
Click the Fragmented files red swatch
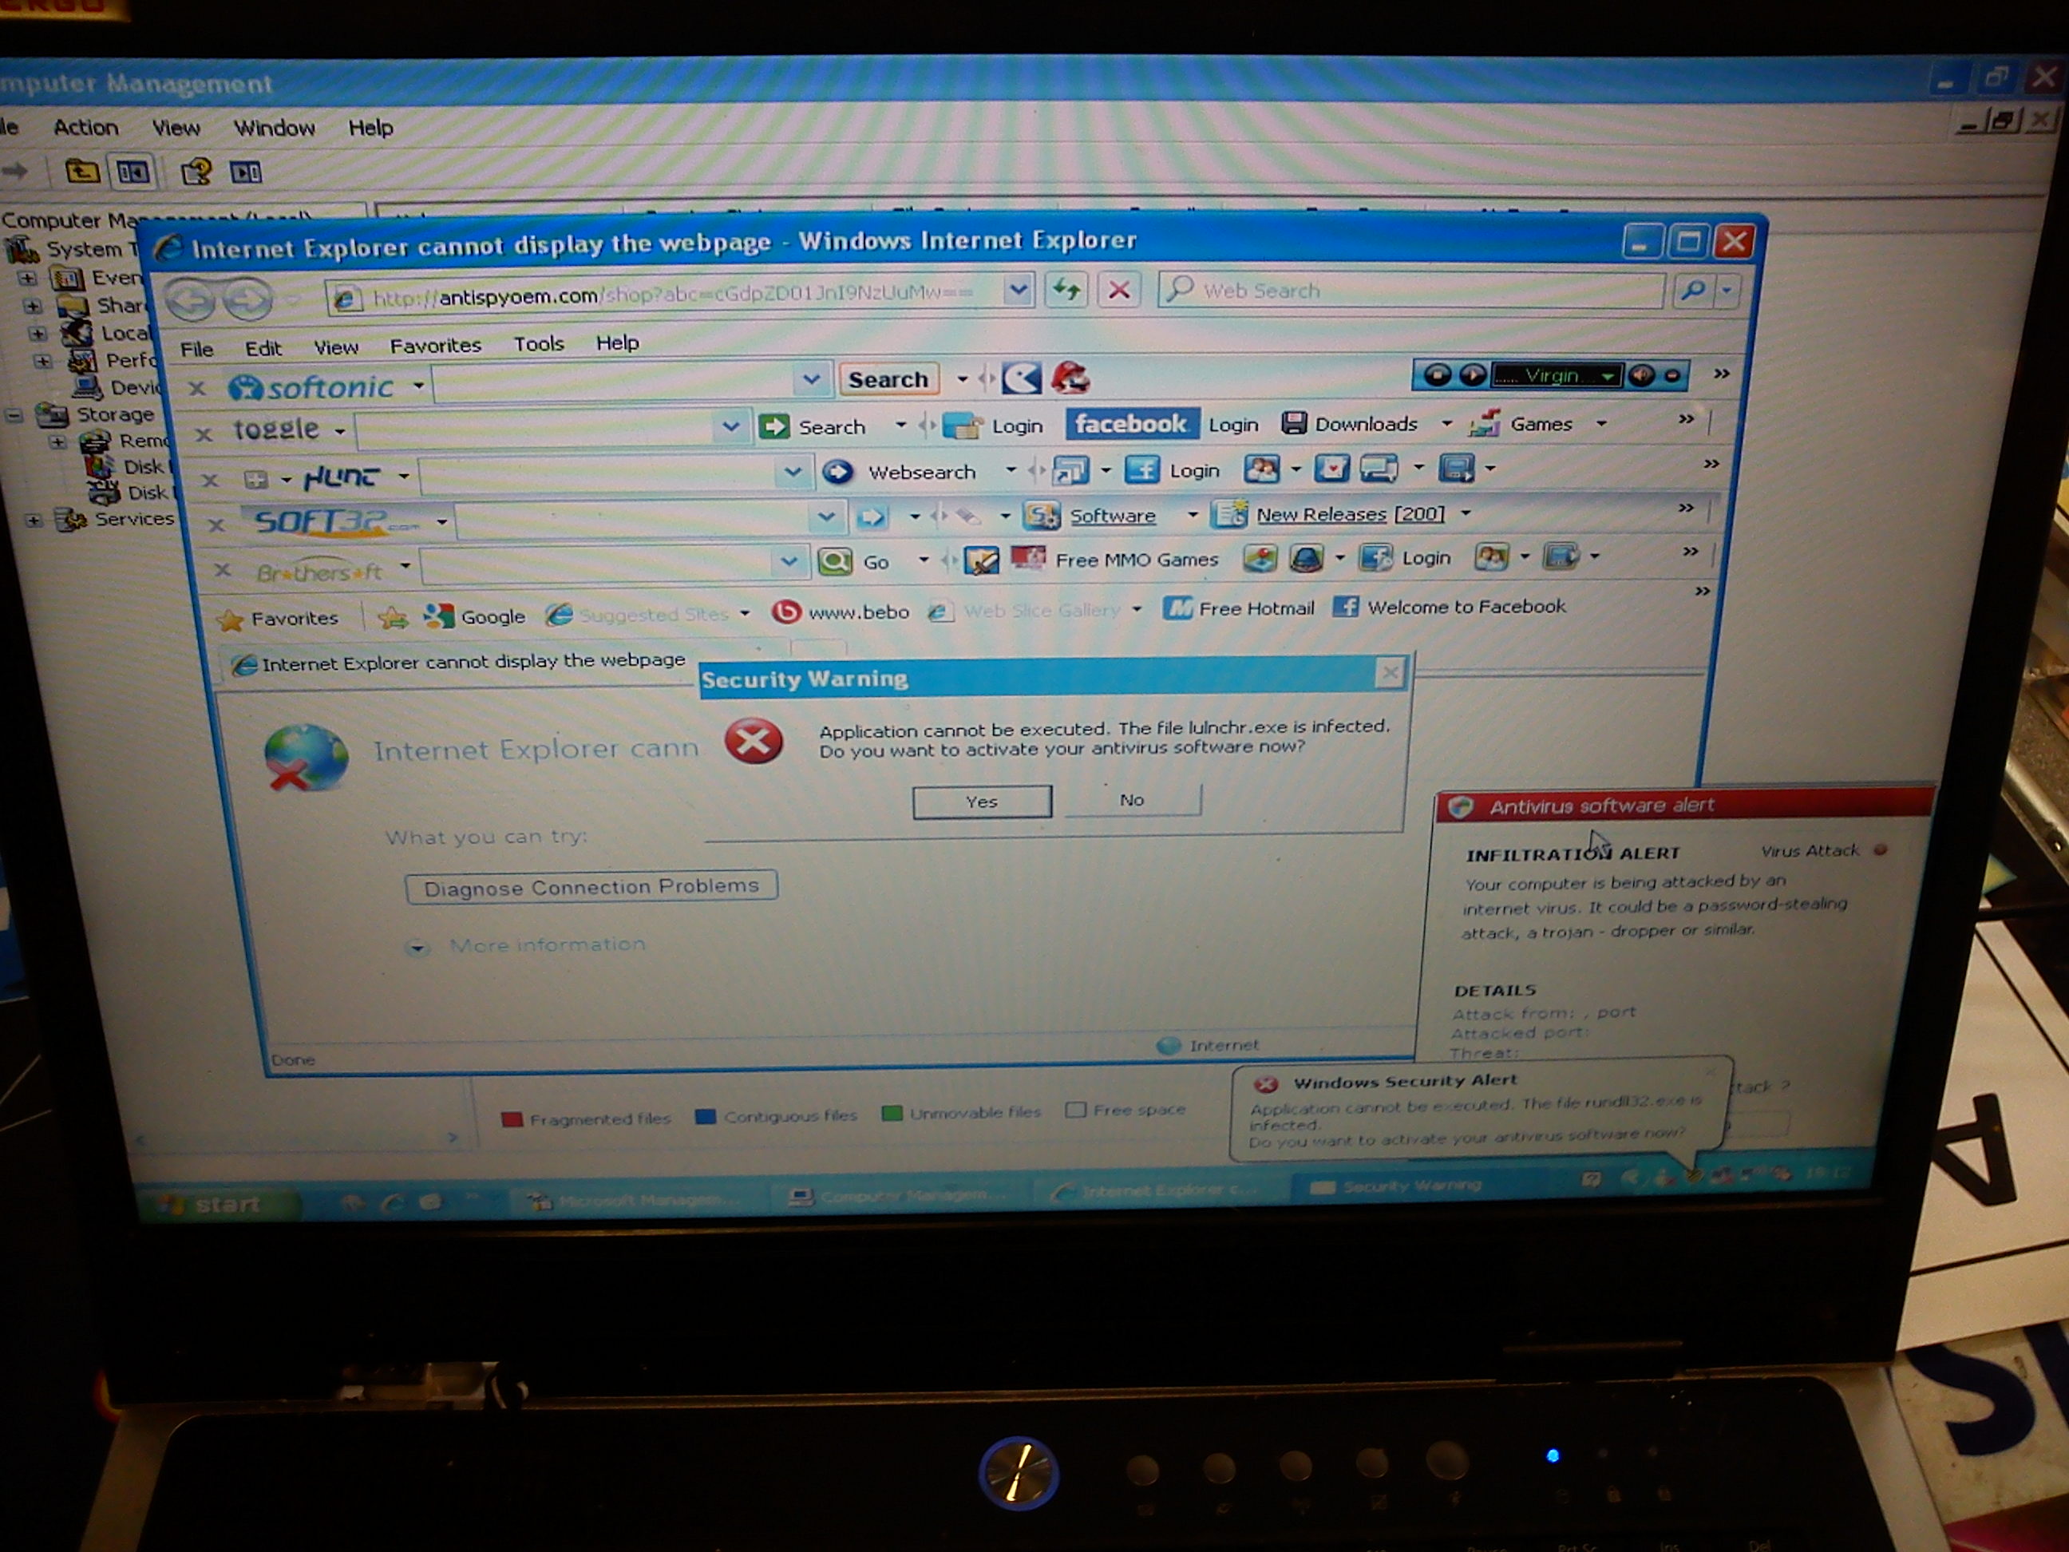tap(512, 1118)
